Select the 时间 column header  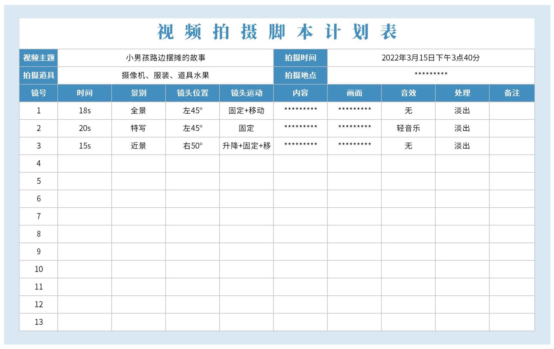click(85, 93)
